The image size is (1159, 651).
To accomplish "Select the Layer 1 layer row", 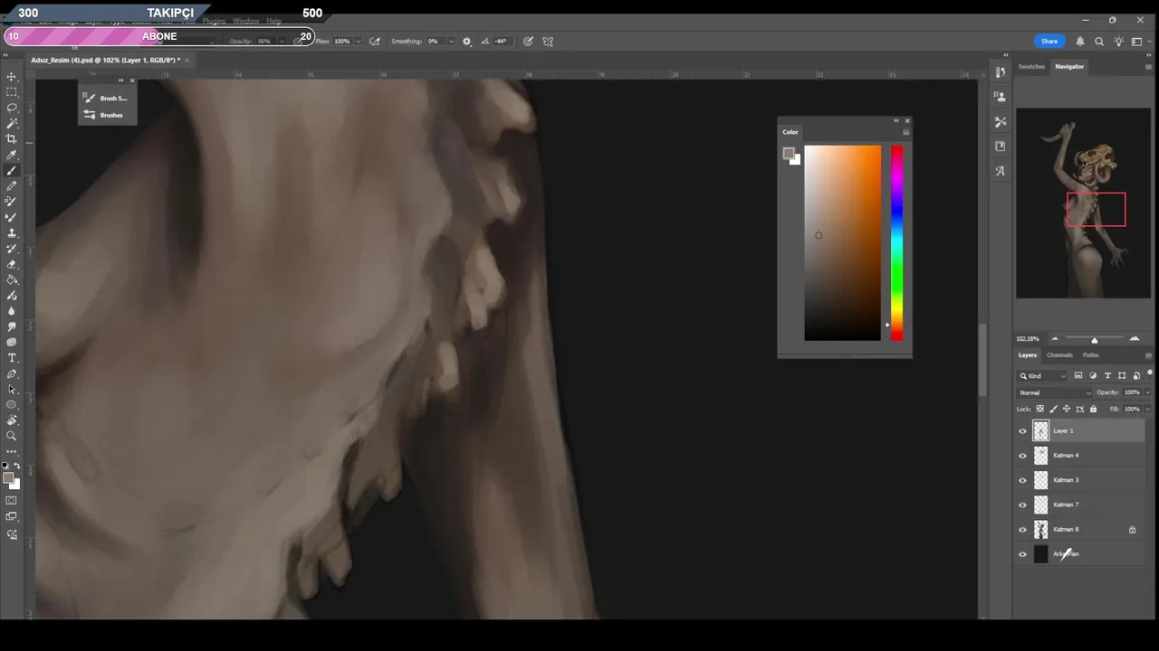I will tap(1080, 431).
